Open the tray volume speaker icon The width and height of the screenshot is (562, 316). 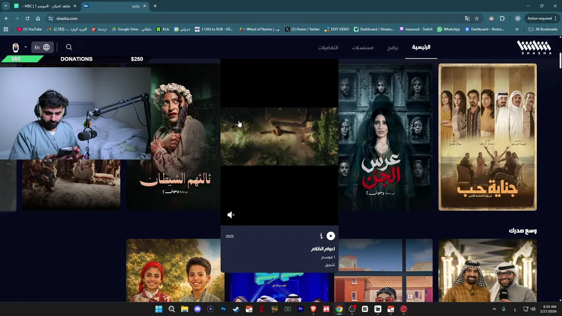point(533,309)
